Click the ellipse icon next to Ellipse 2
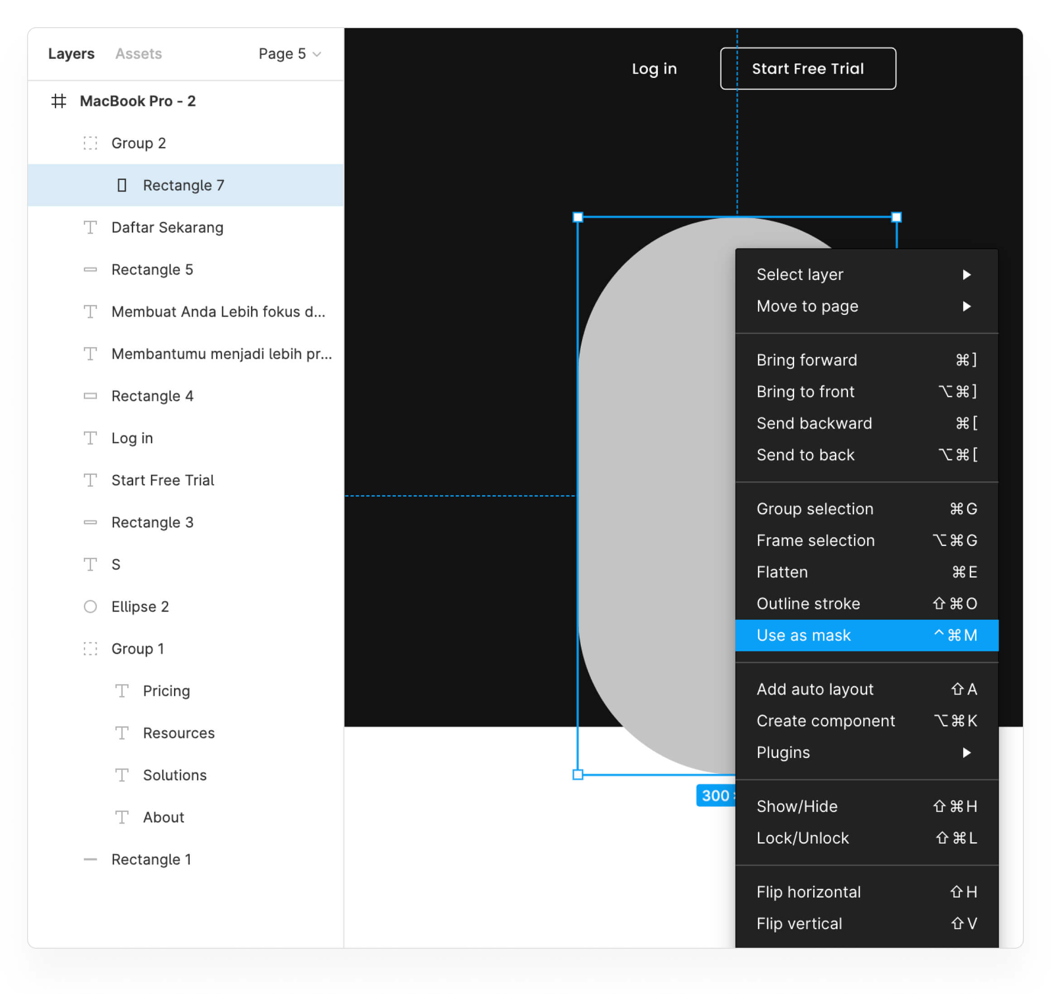The width and height of the screenshot is (1051, 994). click(90, 606)
